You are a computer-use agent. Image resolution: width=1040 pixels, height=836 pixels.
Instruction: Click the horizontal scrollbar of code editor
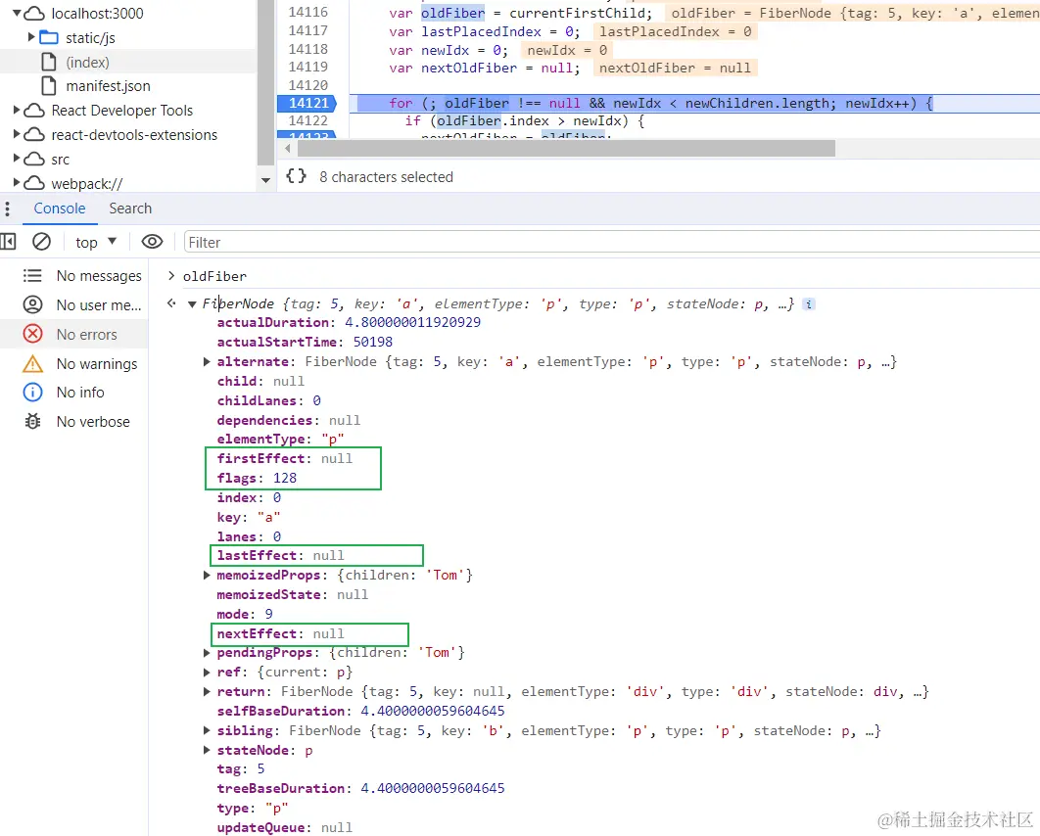[x=565, y=149]
